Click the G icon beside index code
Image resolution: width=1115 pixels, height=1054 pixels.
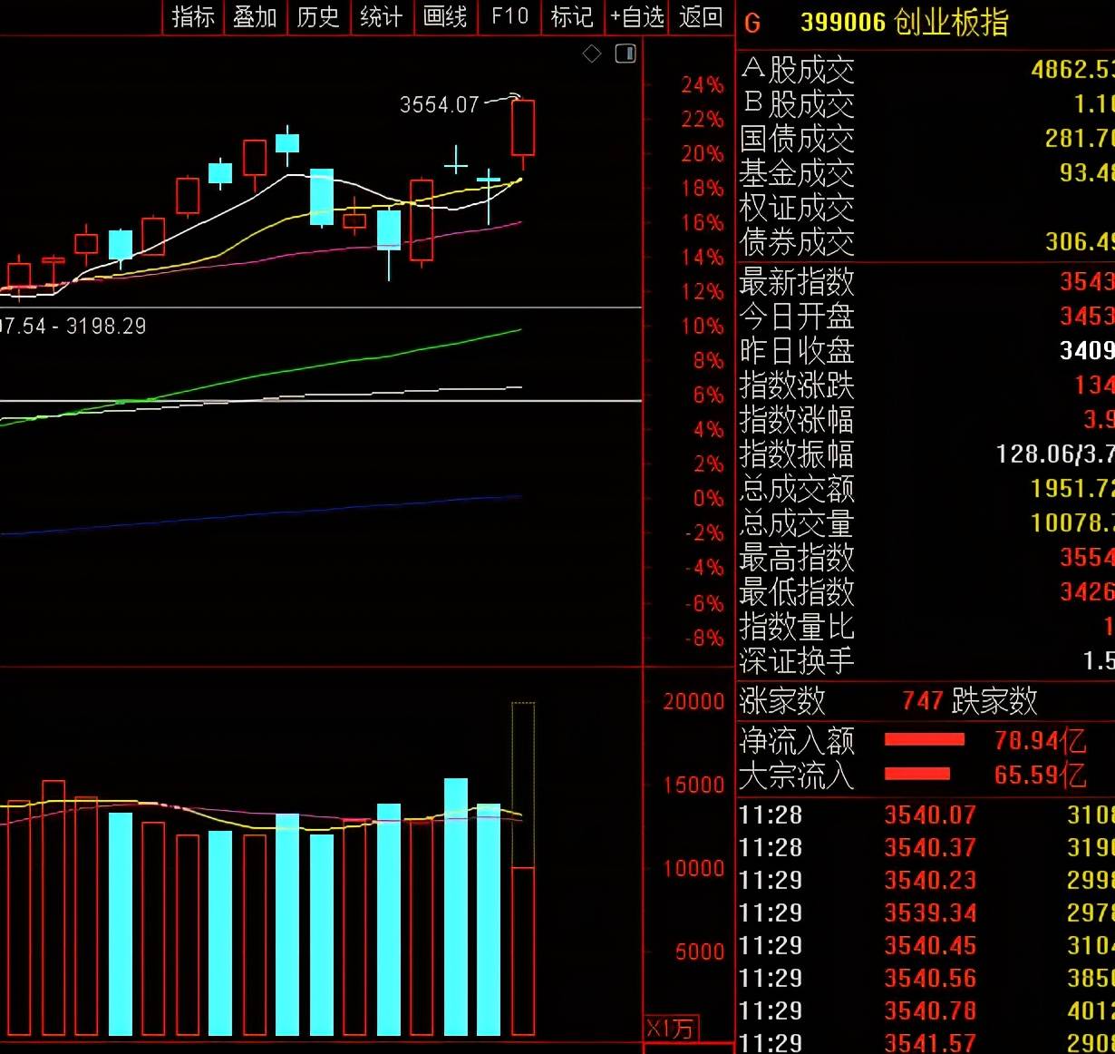(752, 24)
